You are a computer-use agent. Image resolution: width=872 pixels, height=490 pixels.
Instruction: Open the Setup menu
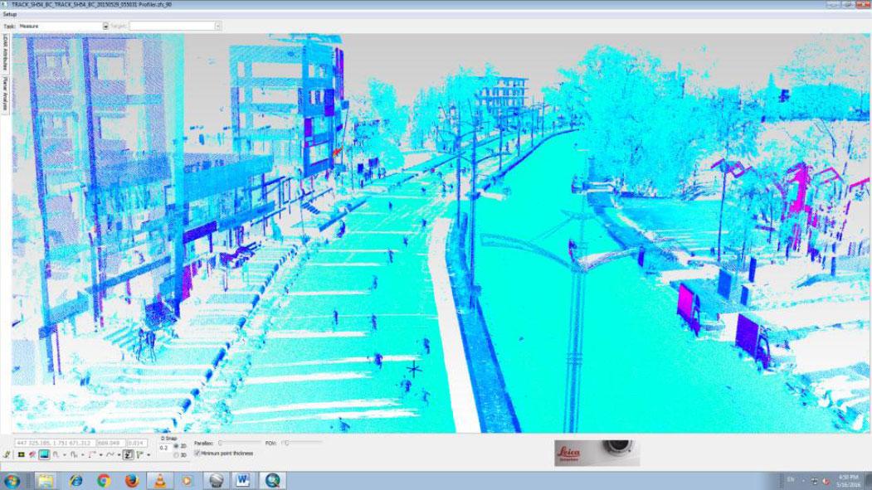coord(10,14)
